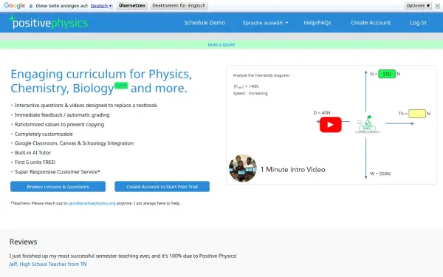This screenshot has width=443, height=277.
Task: Click the green New badge beside Biology
Action: click(x=121, y=86)
